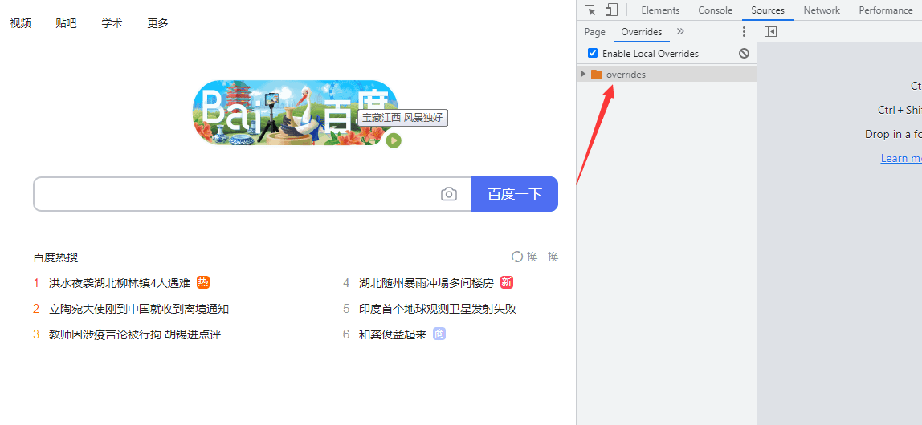Toggle the device toolbar icon
The width and height of the screenshot is (922, 425).
[611, 10]
